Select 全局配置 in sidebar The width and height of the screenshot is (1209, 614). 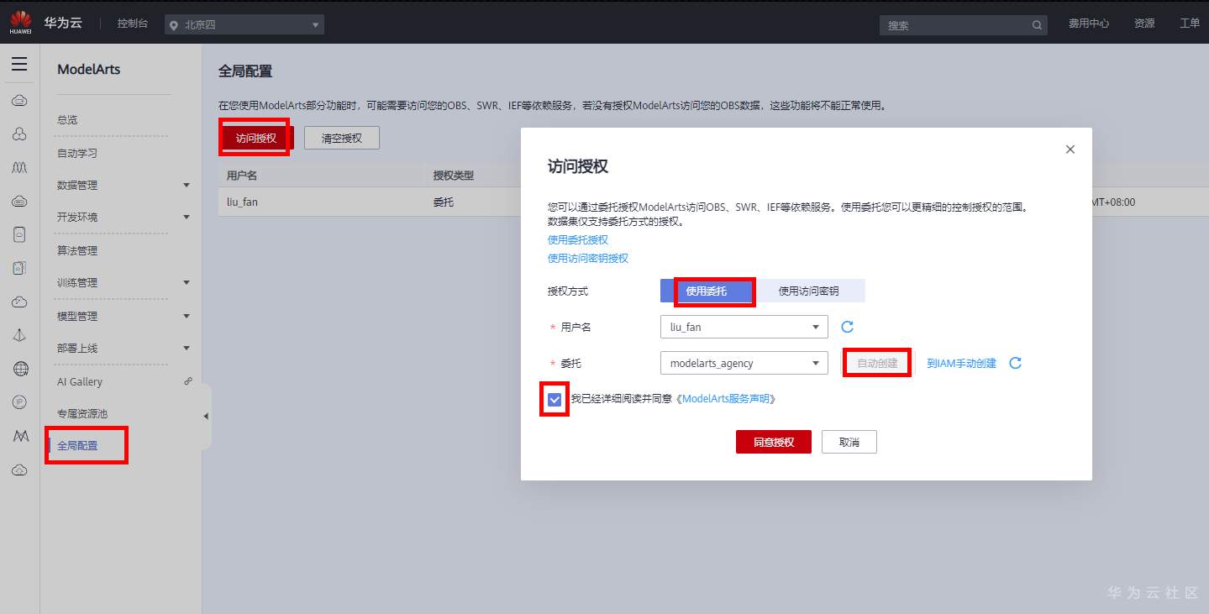pos(77,445)
